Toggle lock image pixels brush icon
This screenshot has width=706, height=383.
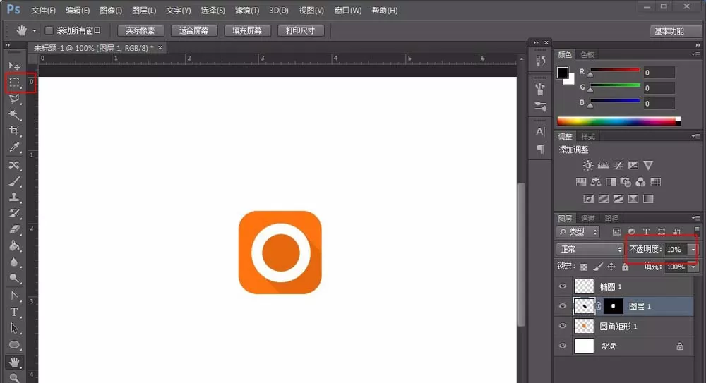(597, 267)
